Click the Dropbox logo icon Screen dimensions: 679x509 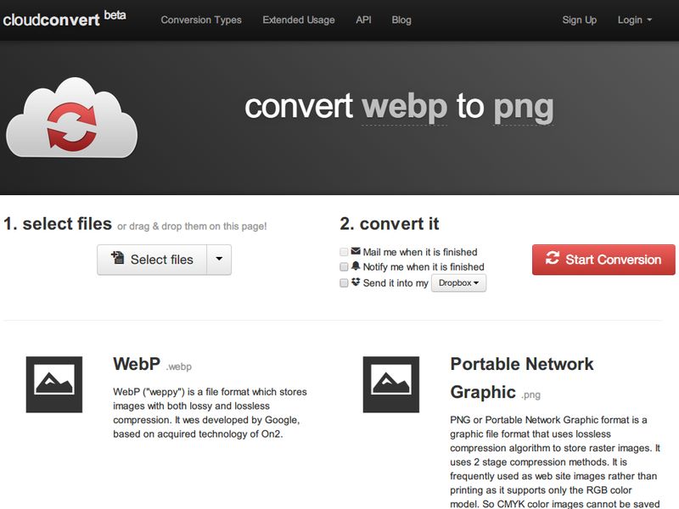coord(356,282)
